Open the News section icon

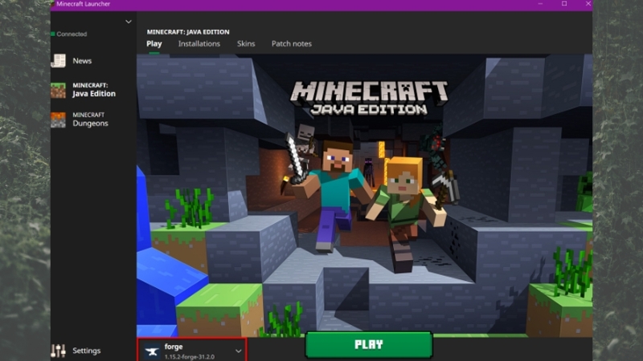coord(58,61)
